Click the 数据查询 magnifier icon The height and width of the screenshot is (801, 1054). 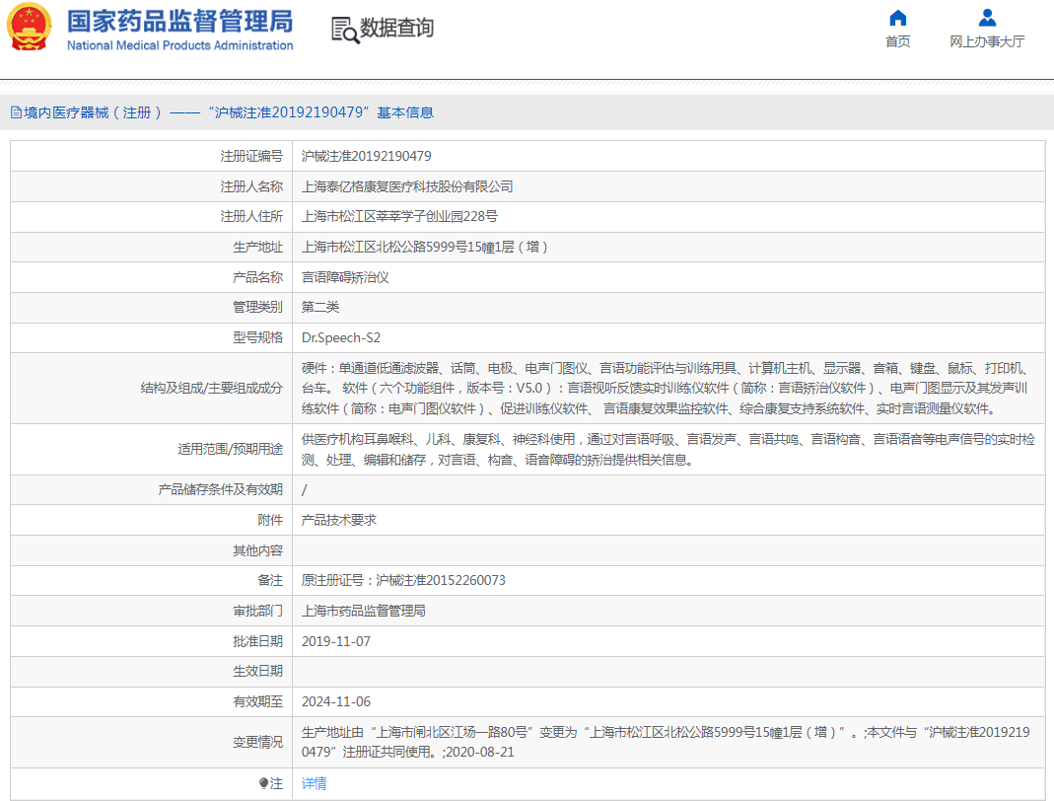345,30
